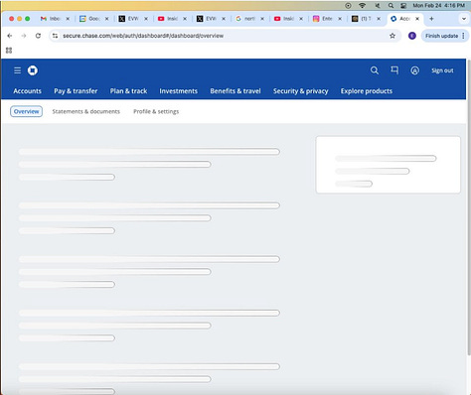471x395 pixels.
Task: Switch to the Google Docs tab
Action: click(93, 19)
